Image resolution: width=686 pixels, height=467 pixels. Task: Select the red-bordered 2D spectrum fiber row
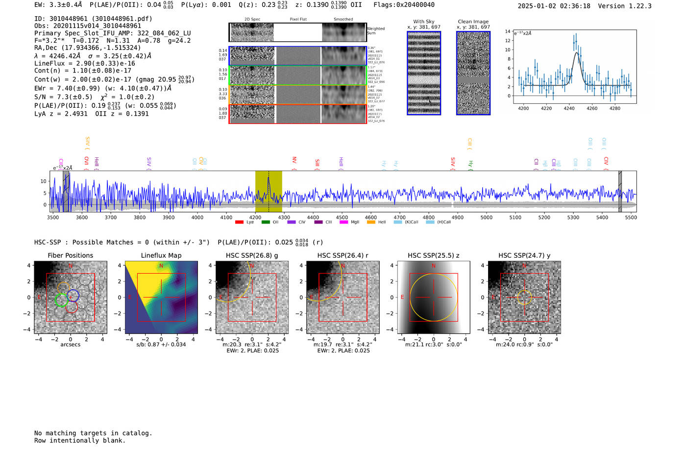297,114
